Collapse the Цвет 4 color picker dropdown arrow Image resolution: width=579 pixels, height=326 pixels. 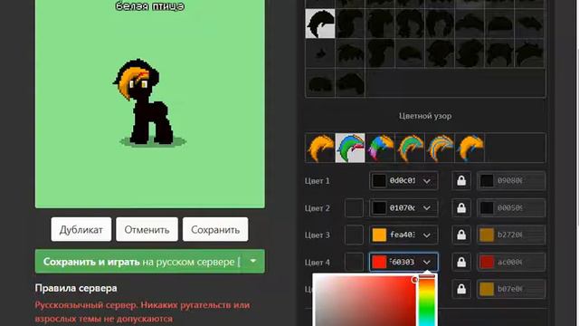pos(426,262)
